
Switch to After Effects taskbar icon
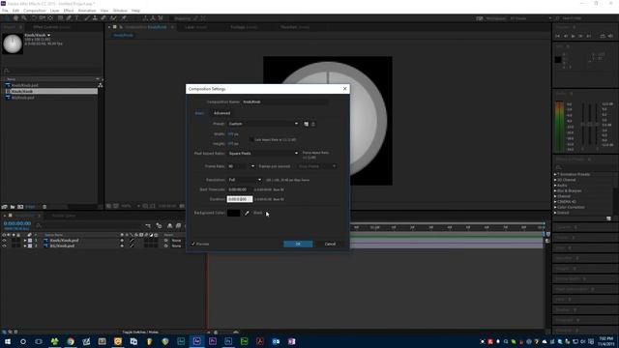196,341
